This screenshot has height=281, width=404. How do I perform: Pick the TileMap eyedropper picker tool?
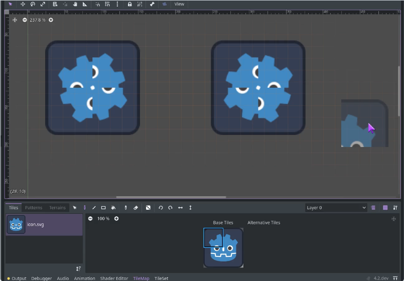[x=126, y=208]
